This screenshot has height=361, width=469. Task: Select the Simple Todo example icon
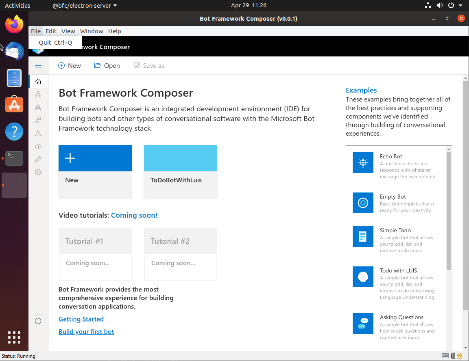pos(363,236)
